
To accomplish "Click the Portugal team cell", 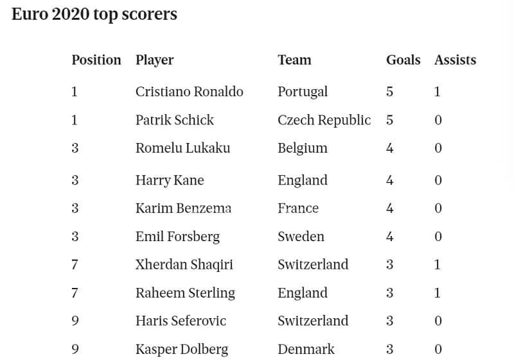I will [x=303, y=92].
